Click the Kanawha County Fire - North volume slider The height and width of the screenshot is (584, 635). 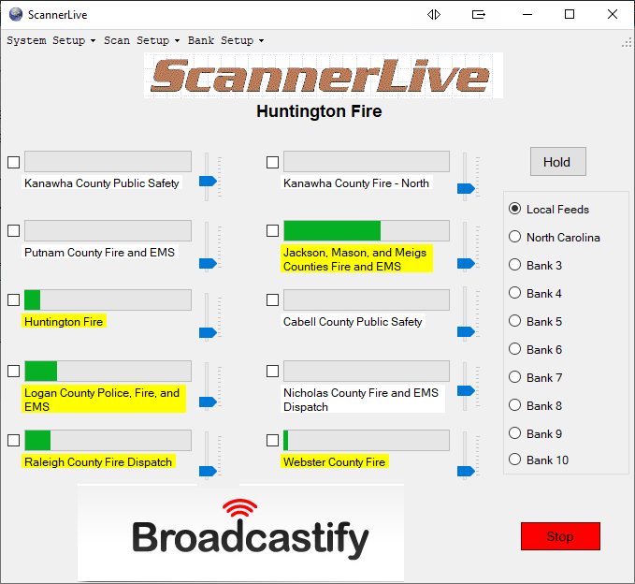(466, 188)
